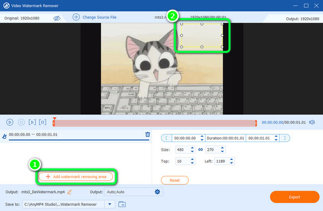Viewport: 323px width, 211px height.
Task: Toggle aspect ratio link lock
Action: 200,150
